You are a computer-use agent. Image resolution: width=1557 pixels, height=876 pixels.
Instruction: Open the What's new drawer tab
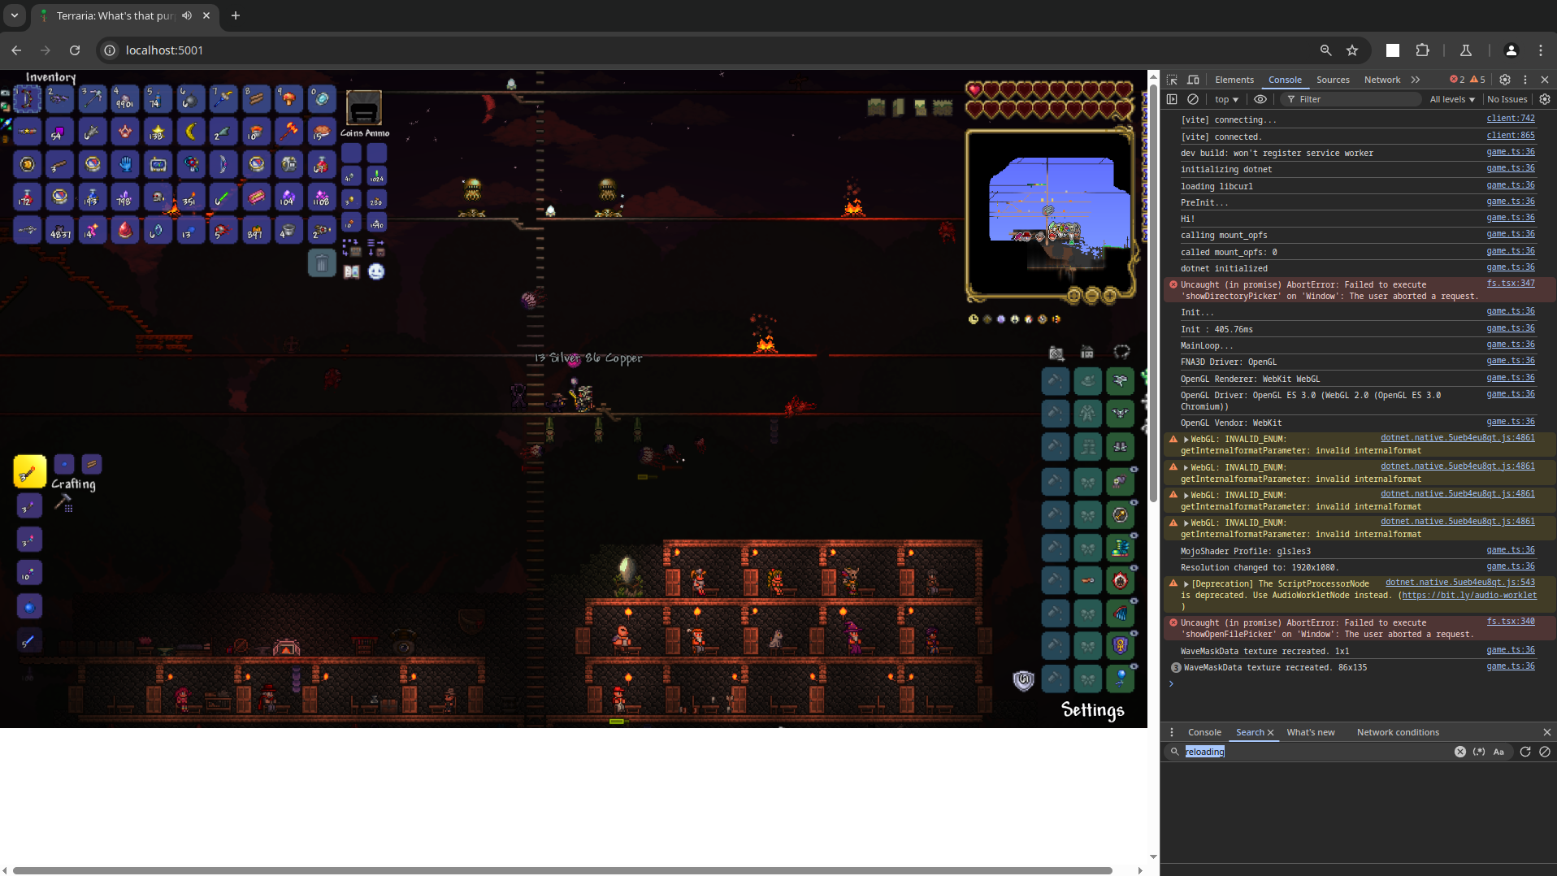tap(1310, 732)
